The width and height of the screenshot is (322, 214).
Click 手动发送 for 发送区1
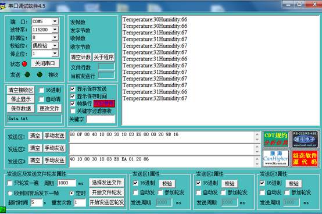(55, 135)
